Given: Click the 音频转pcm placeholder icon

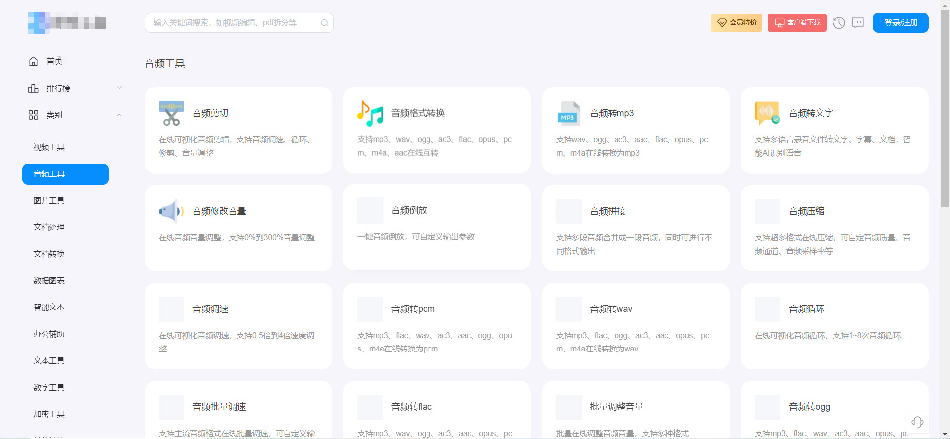Looking at the screenshot, I should (370, 309).
